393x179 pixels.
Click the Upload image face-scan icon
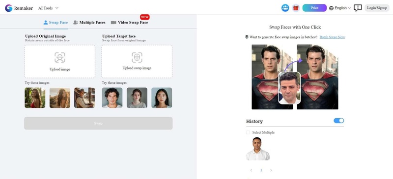[x=60, y=57]
